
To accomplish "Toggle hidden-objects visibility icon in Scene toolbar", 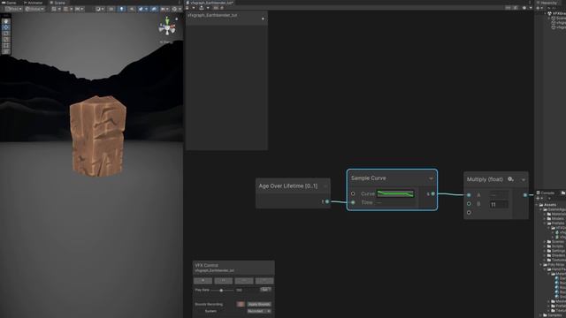I will coord(155,9).
